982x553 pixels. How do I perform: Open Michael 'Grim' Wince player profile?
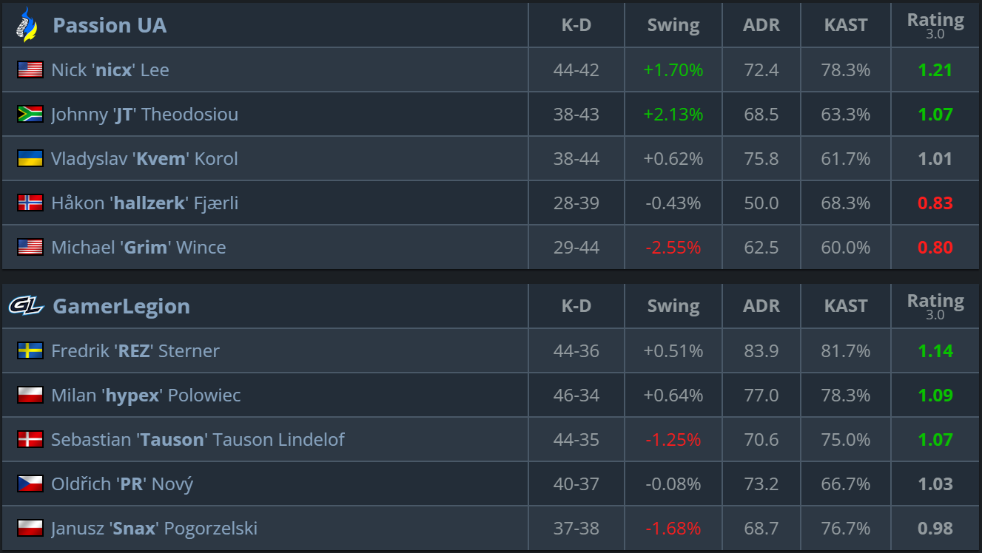coord(138,248)
